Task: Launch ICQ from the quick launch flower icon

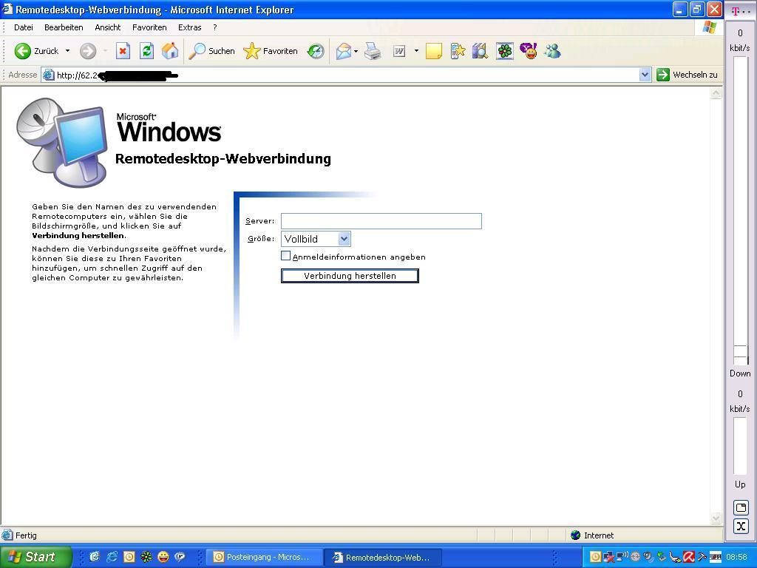Action: (x=146, y=557)
